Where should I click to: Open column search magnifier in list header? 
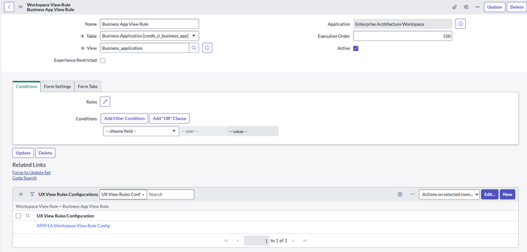click(x=28, y=216)
